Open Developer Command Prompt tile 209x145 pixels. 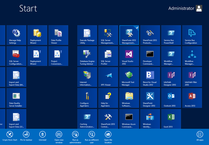[x=150, y=56]
